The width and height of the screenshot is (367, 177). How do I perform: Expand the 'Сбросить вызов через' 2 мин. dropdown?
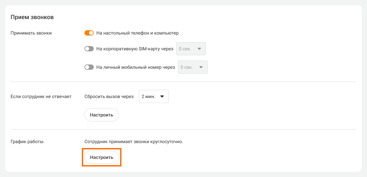153,97
